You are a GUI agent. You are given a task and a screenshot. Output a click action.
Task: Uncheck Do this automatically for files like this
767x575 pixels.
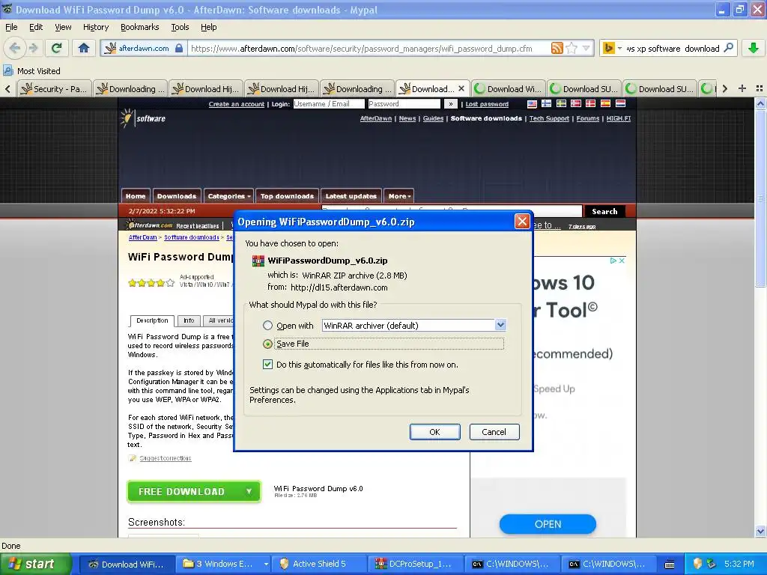coord(267,365)
